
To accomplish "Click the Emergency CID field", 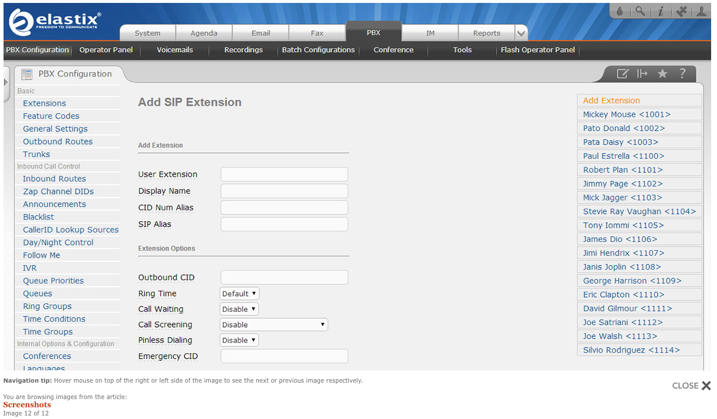I will (x=284, y=356).
